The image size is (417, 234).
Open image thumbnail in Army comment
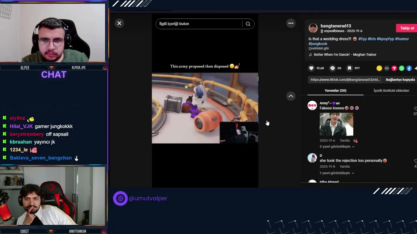point(336,124)
